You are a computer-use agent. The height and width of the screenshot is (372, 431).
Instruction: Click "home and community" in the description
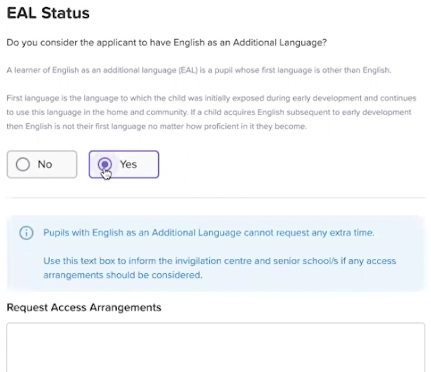coord(146,112)
